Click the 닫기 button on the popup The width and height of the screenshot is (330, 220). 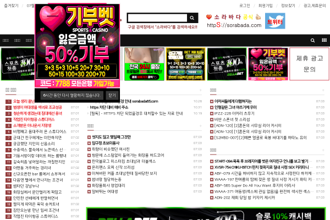point(112,95)
